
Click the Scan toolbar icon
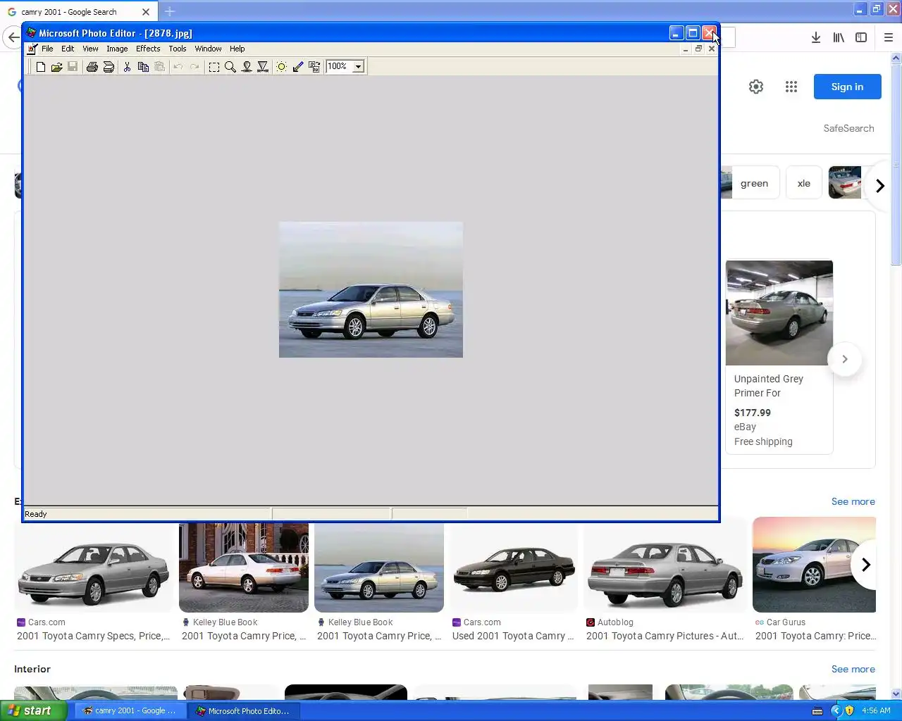click(109, 67)
